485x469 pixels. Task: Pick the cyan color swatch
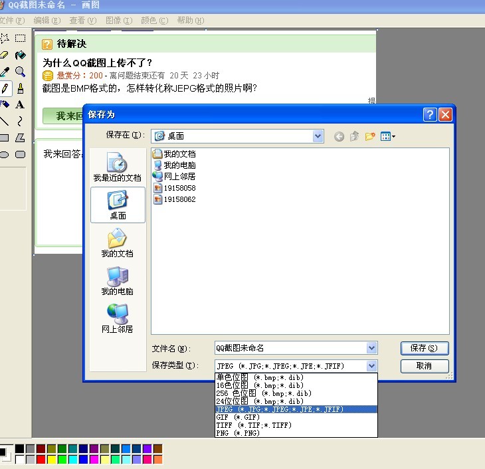[x=72, y=459]
